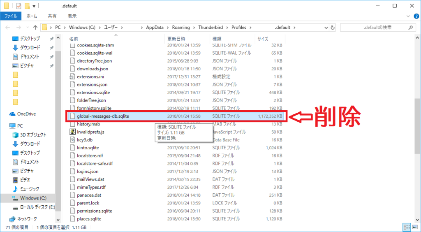Open デスクトップ in quick access
Viewport: 421px width, 232px height.
click(x=30, y=38)
